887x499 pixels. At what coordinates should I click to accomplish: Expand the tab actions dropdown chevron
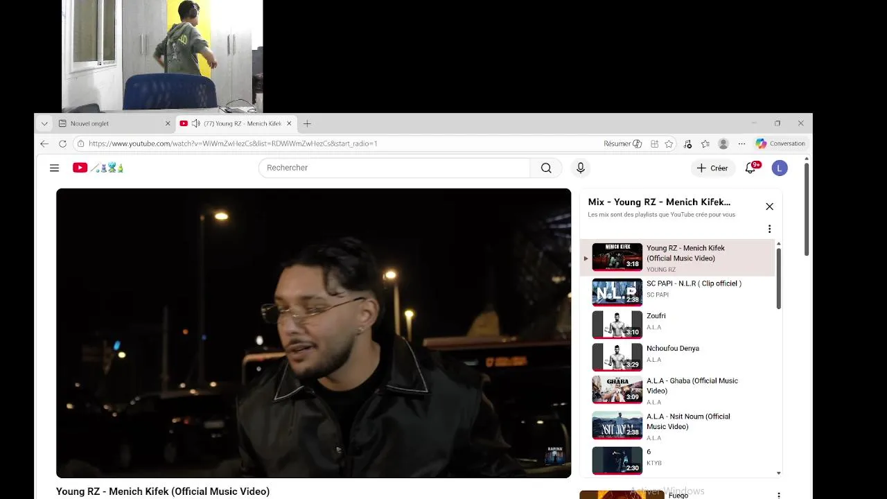pyautogui.click(x=44, y=123)
